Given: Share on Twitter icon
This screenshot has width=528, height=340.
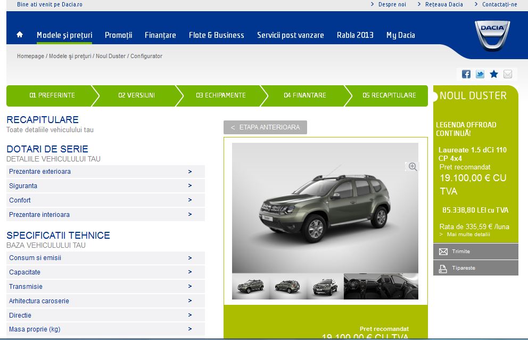Looking at the screenshot, I should (x=480, y=74).
